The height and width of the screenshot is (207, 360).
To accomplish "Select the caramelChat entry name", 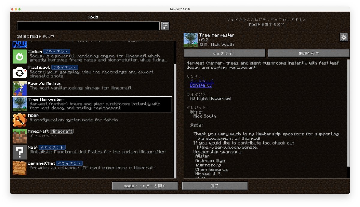I will coord(41,163).
